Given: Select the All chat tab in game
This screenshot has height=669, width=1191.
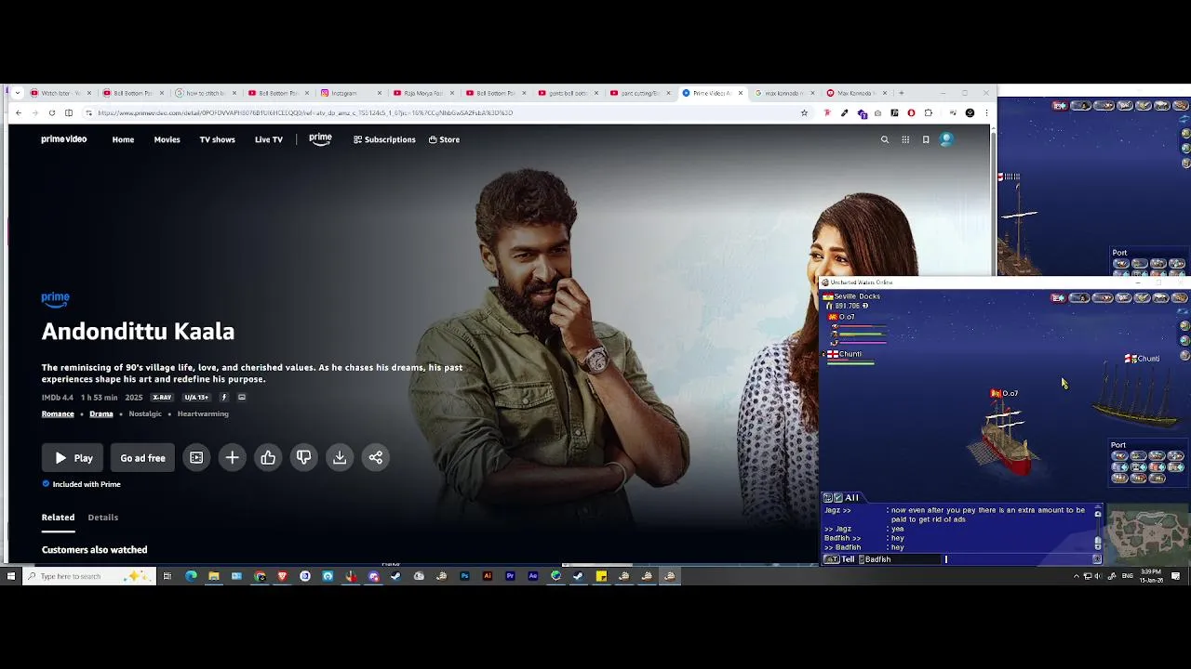Looking at the screenshot, I should coord(851,498).
